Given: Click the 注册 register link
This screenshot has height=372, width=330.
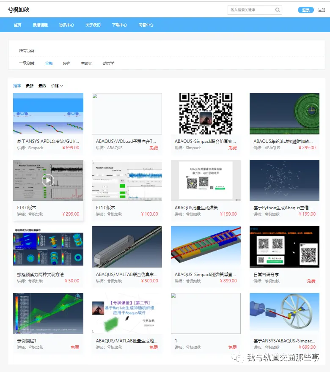Looking at the screenshot, I should (322, 10).
